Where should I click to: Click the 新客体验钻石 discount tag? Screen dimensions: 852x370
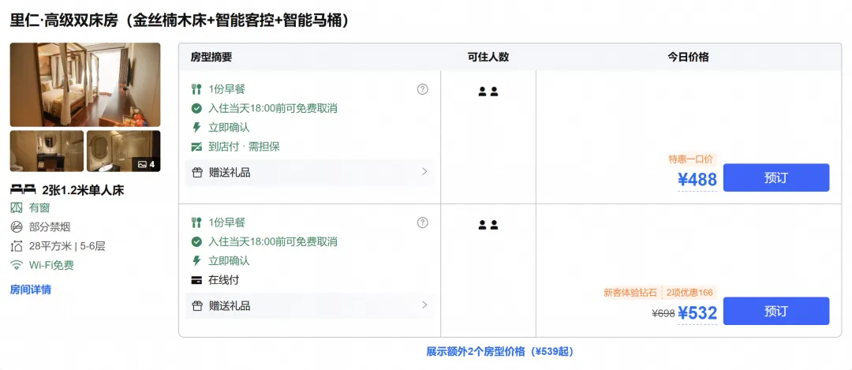tap(630, 293)
